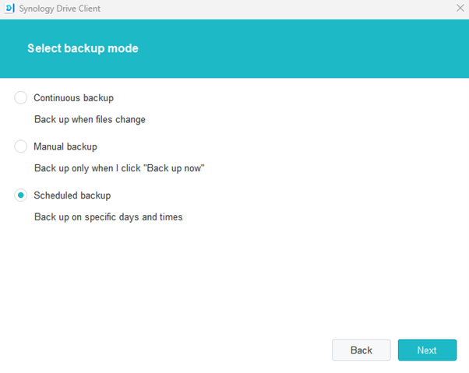Click blank area right of Continuous backup label
469x373 pixels.
[273, 98]
